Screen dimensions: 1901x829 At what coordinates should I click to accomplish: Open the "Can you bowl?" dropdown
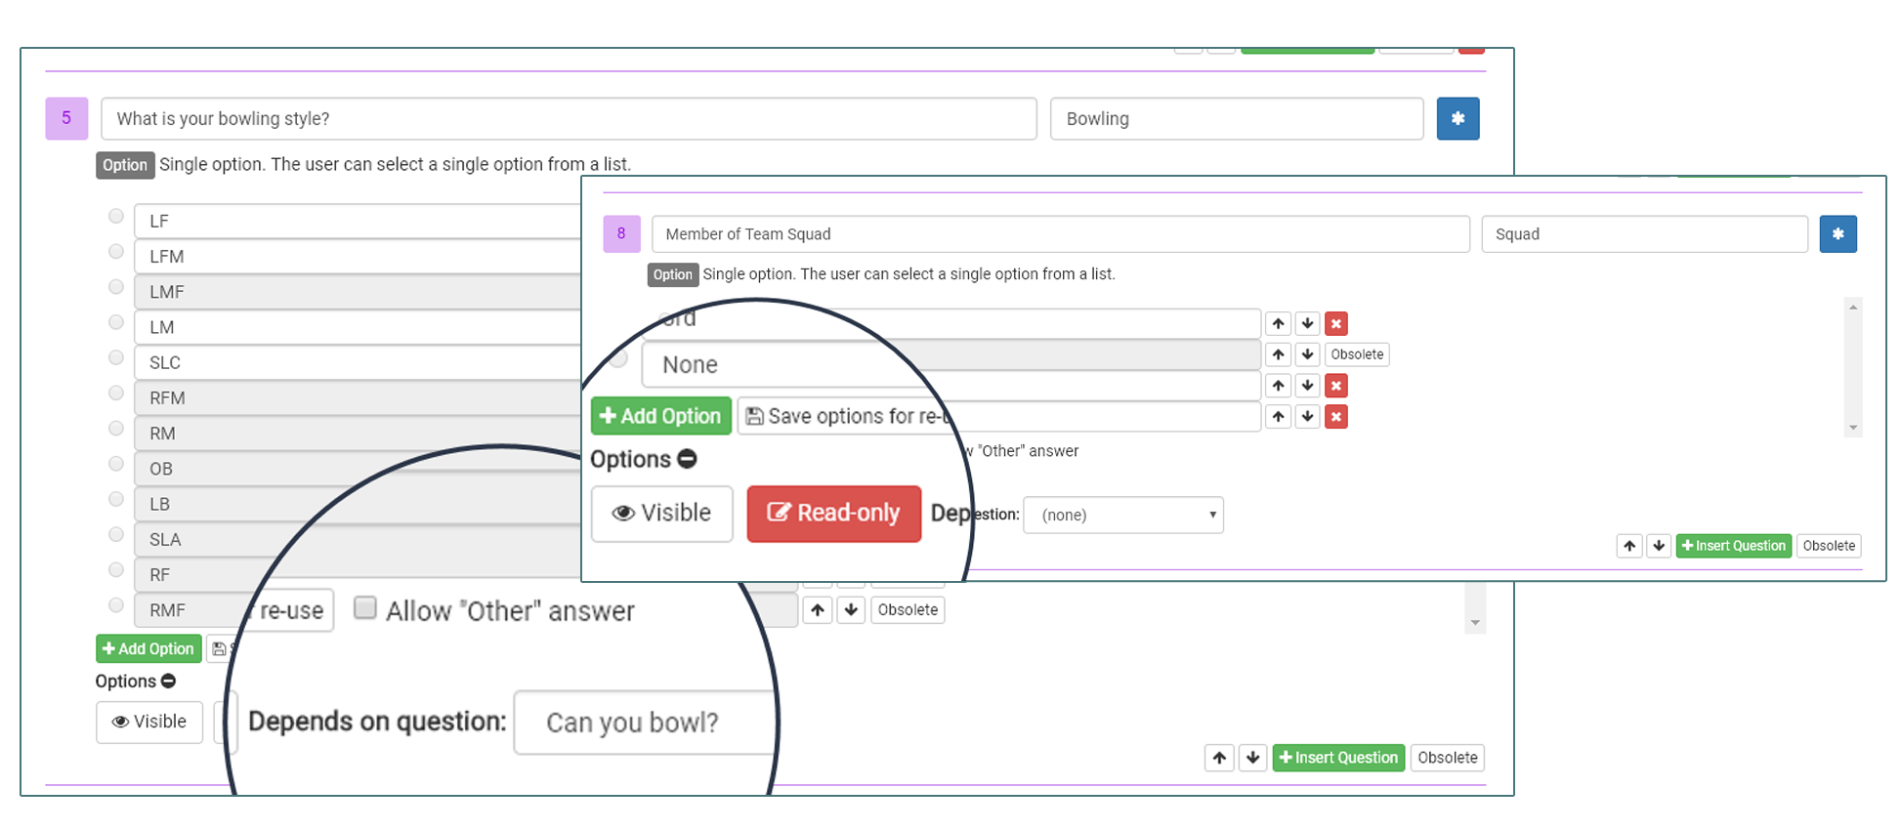[645, 723]
